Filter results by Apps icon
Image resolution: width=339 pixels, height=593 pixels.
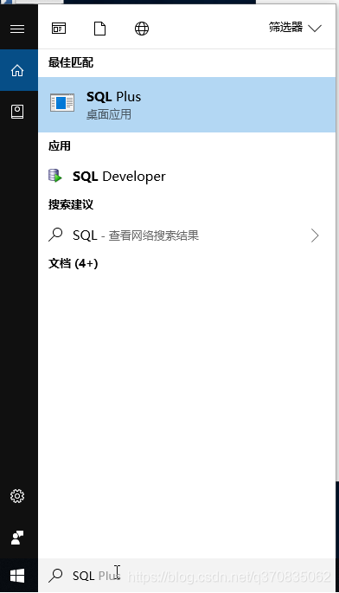59,29
